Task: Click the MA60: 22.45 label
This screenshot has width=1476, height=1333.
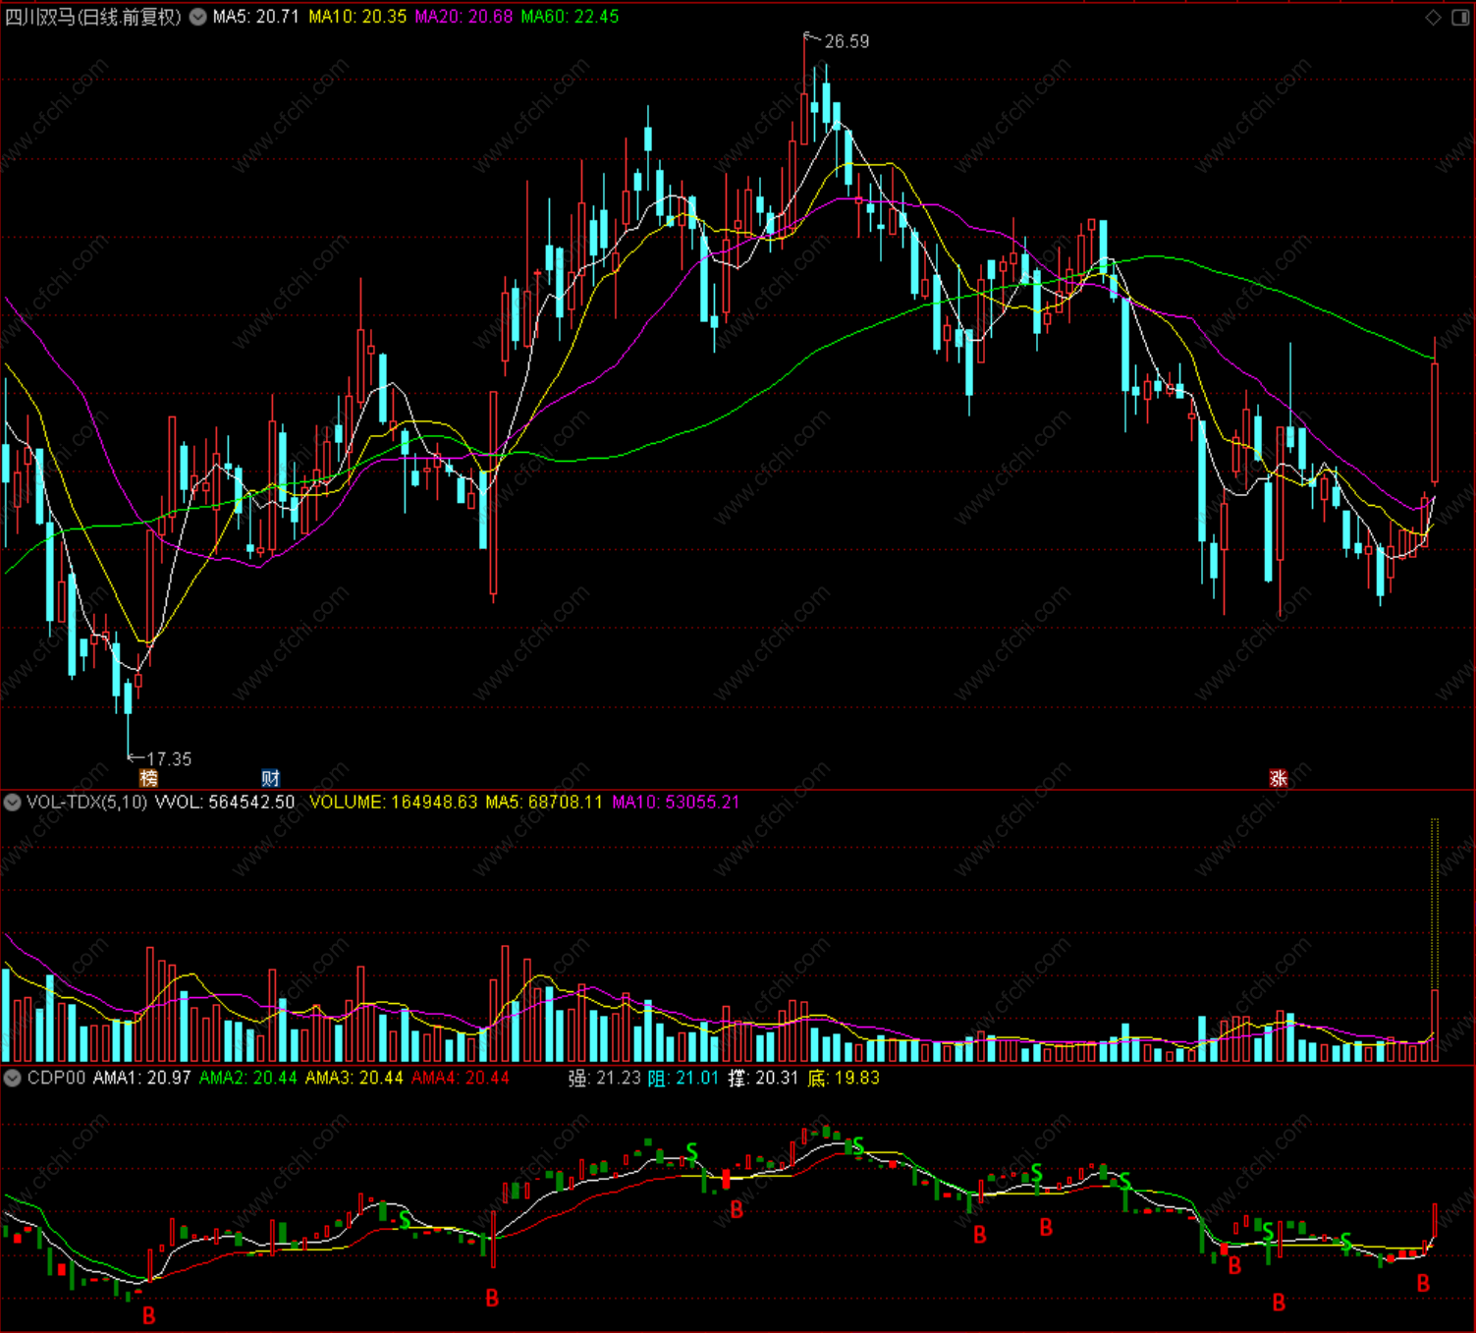Action: (570, 17)
